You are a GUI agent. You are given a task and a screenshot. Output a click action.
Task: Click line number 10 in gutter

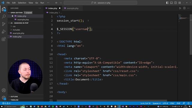(x=51, y=54)
